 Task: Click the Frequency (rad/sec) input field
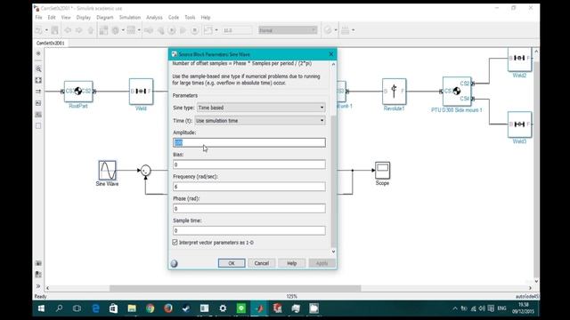[x=249, y=187]
